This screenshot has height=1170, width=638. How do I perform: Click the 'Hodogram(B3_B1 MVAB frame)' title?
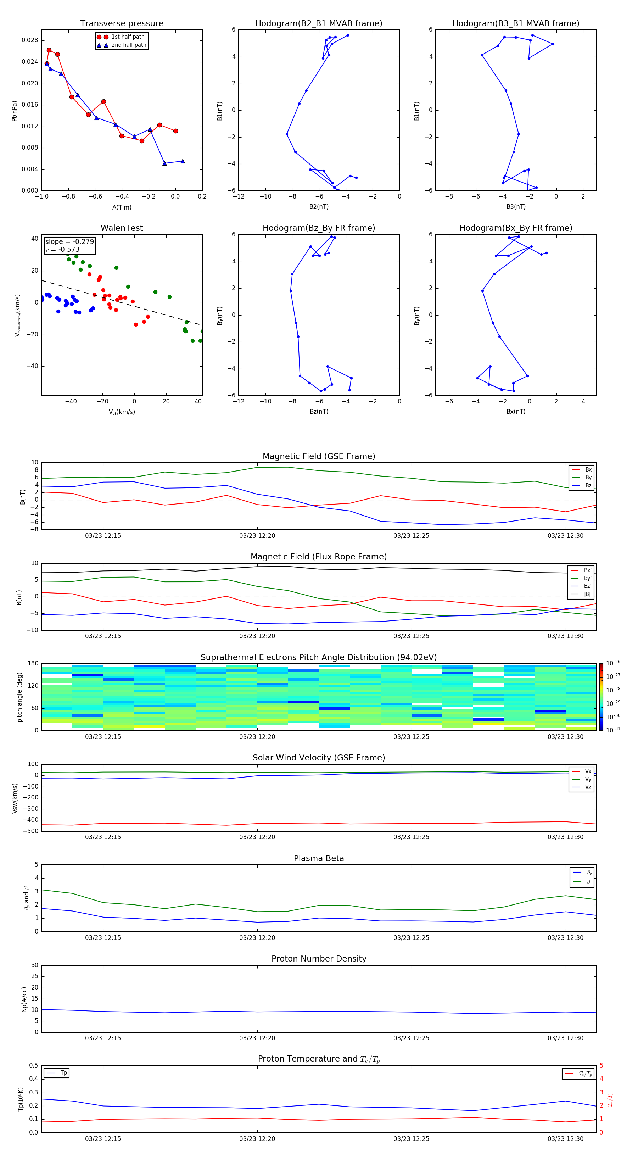[516, 24]
